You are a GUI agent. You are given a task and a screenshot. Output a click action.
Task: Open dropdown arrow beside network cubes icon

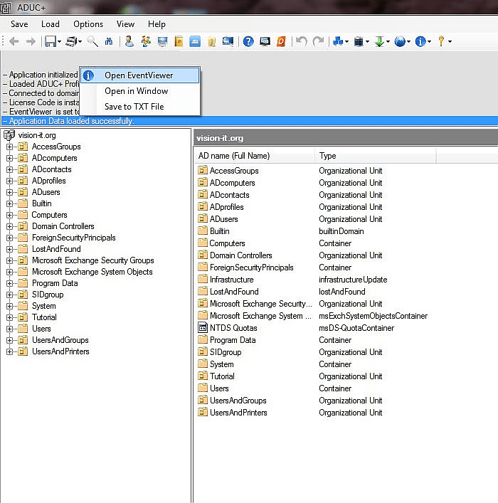(x=346, y=41)
